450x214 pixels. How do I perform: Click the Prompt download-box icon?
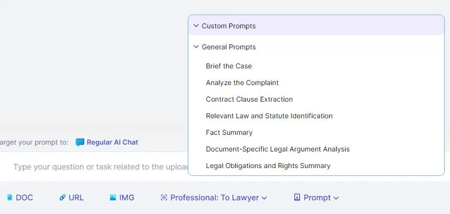pos(297,197)
